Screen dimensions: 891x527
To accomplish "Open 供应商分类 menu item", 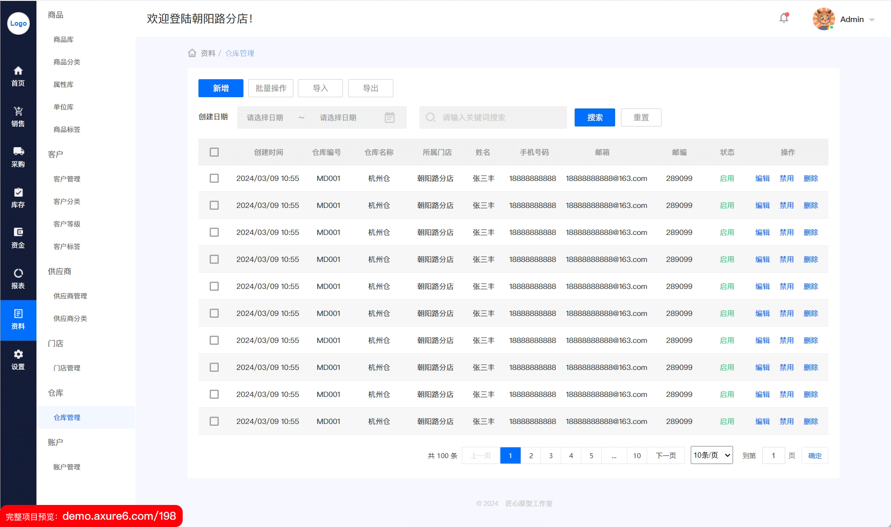I will (70, 319).
